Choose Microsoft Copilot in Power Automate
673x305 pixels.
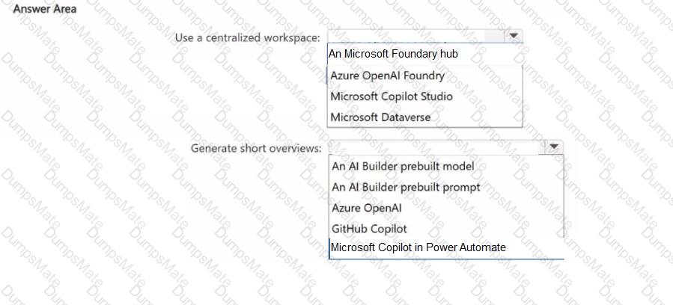pyautogui.click(x=418, y=247)
